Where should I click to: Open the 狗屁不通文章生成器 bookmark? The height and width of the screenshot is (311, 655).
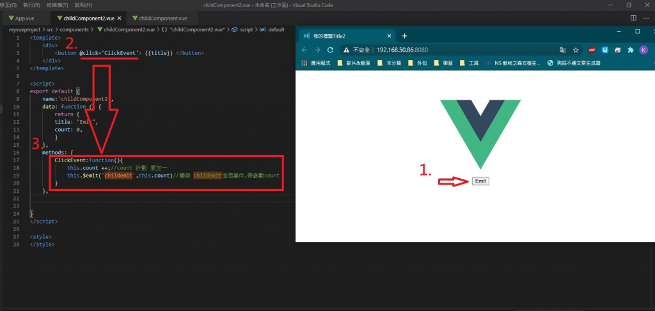[x=574, y=63]
